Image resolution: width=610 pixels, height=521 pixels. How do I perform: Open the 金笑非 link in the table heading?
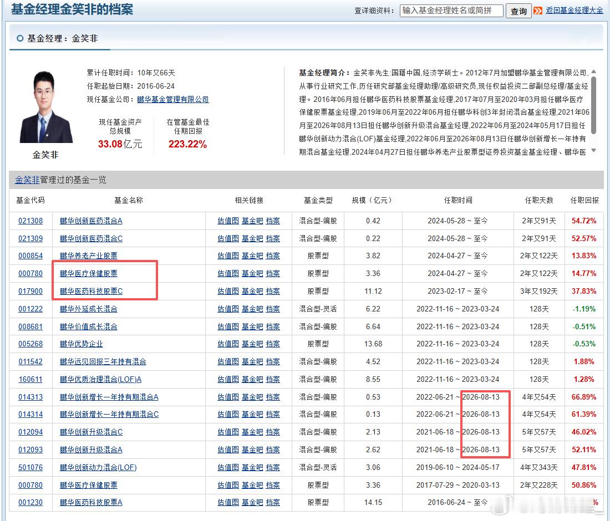point(27,180)
